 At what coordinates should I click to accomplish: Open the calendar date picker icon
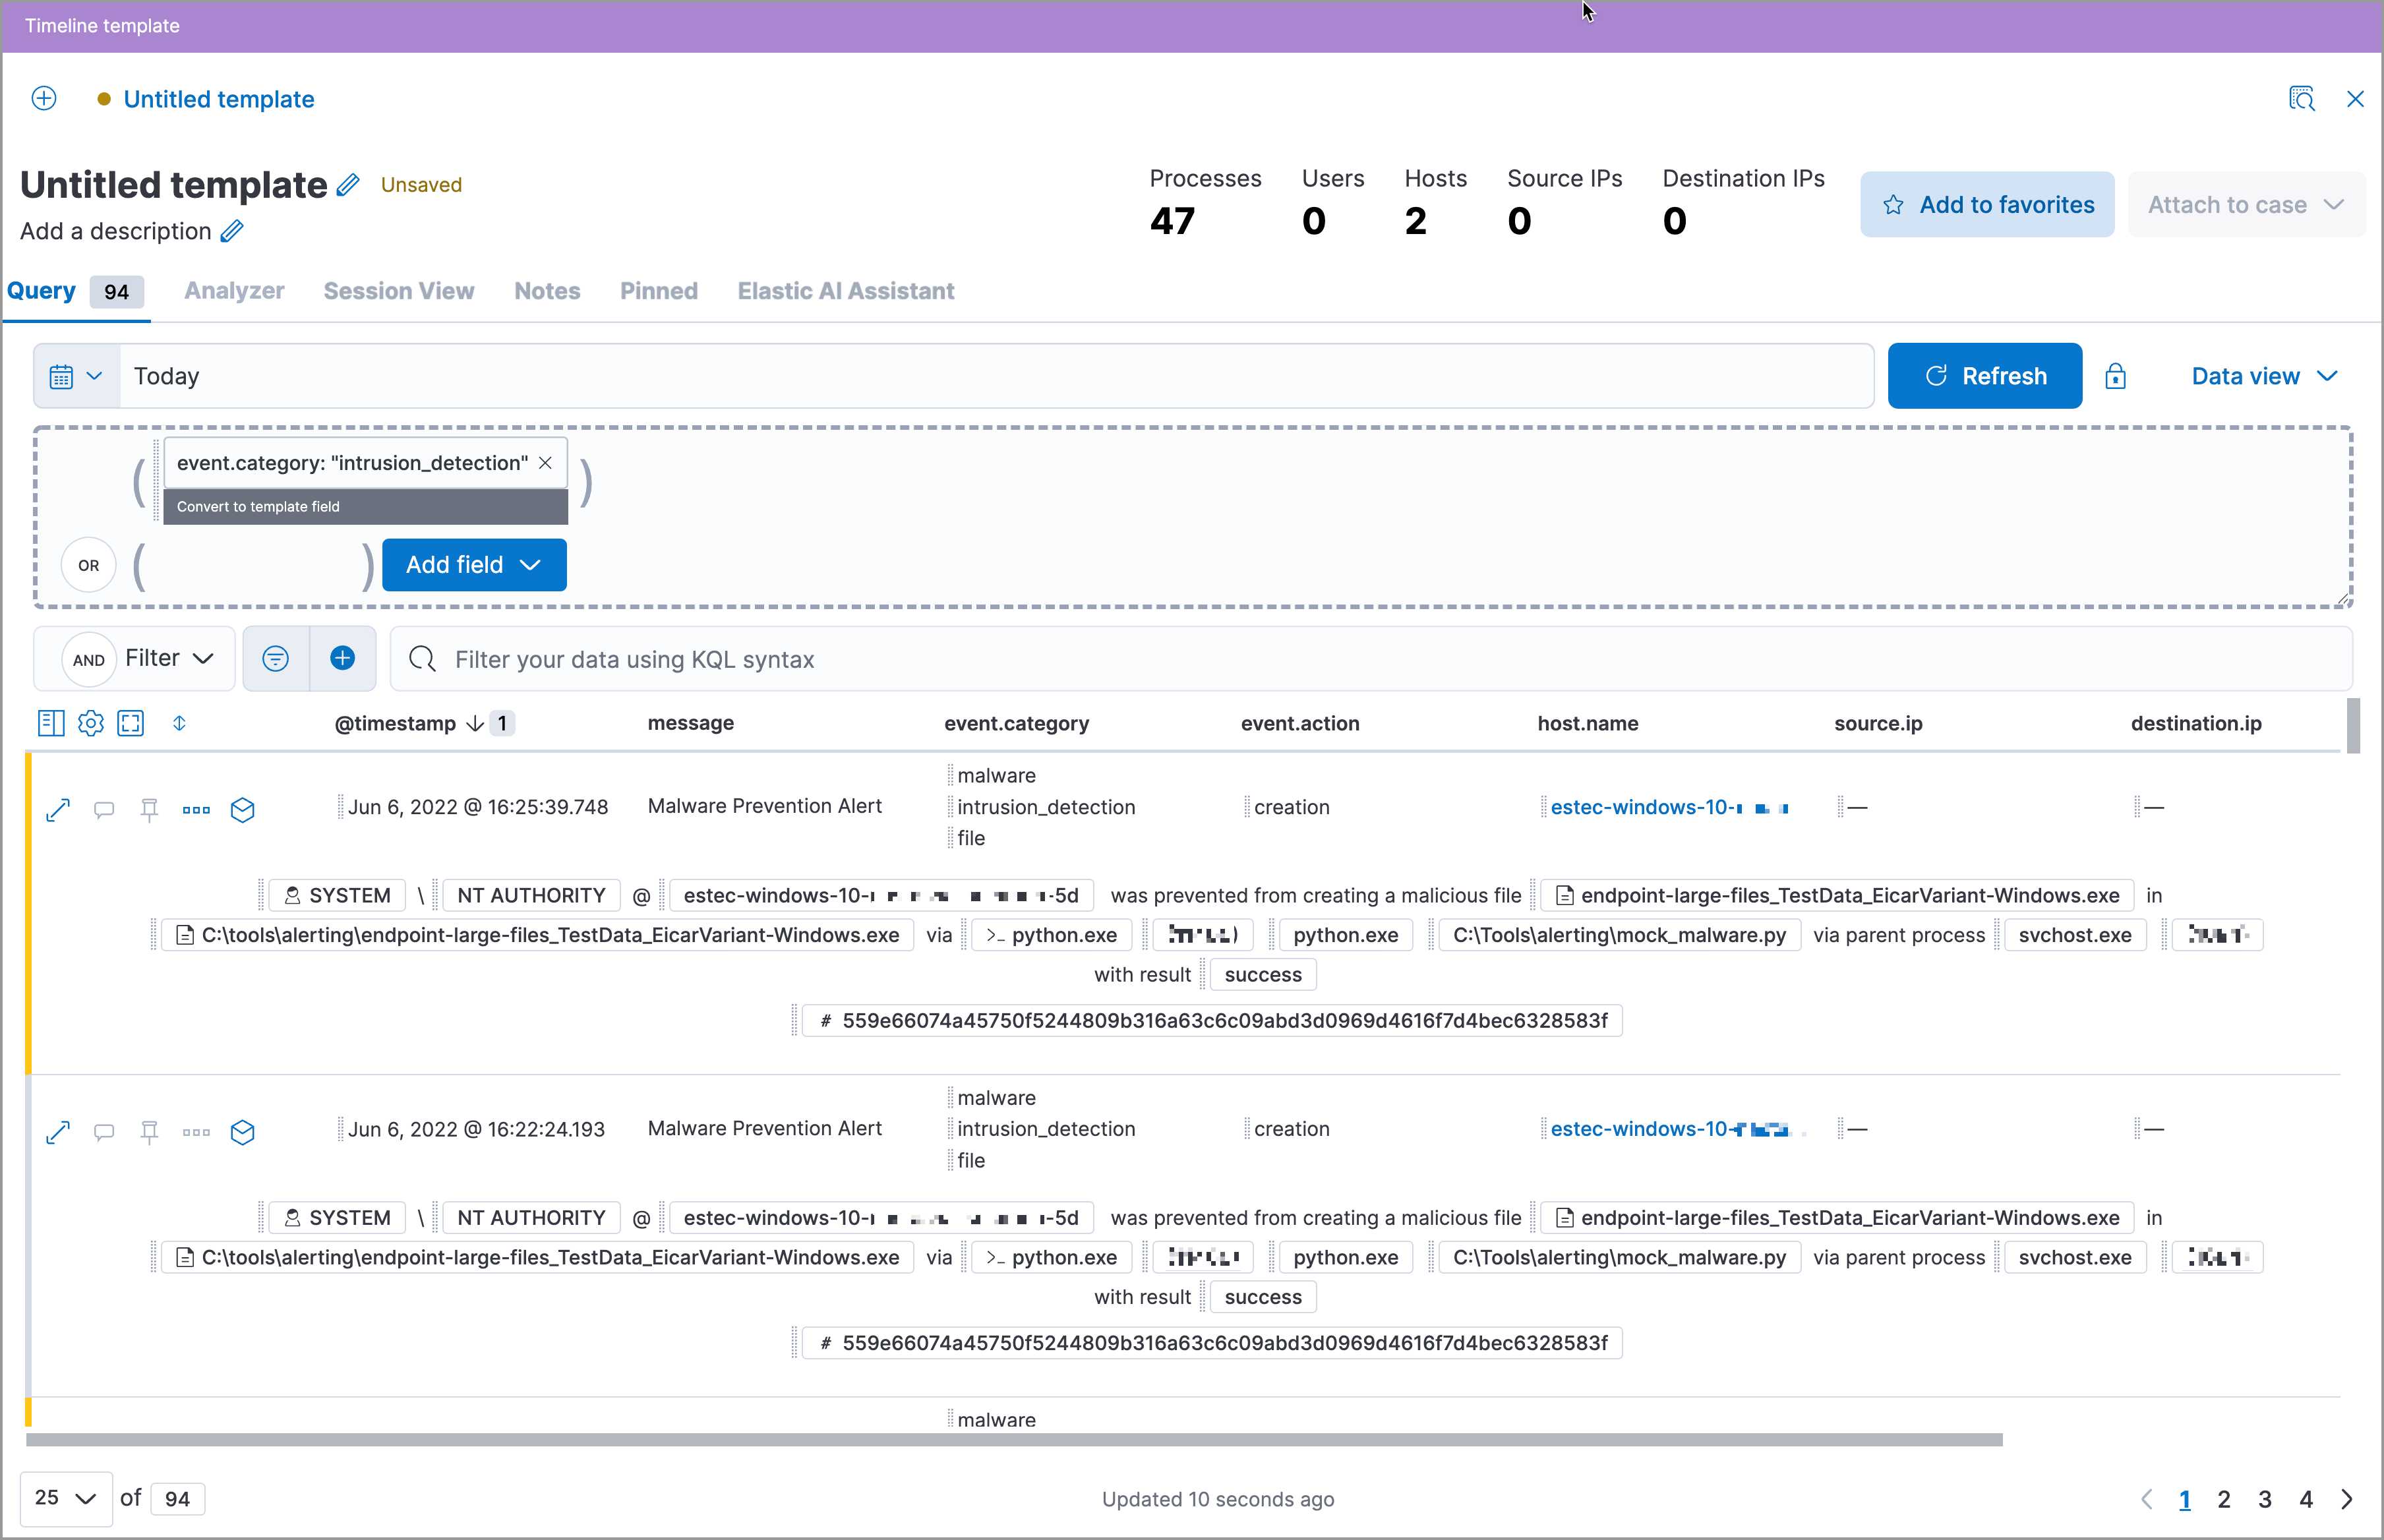tap(63, 375)
